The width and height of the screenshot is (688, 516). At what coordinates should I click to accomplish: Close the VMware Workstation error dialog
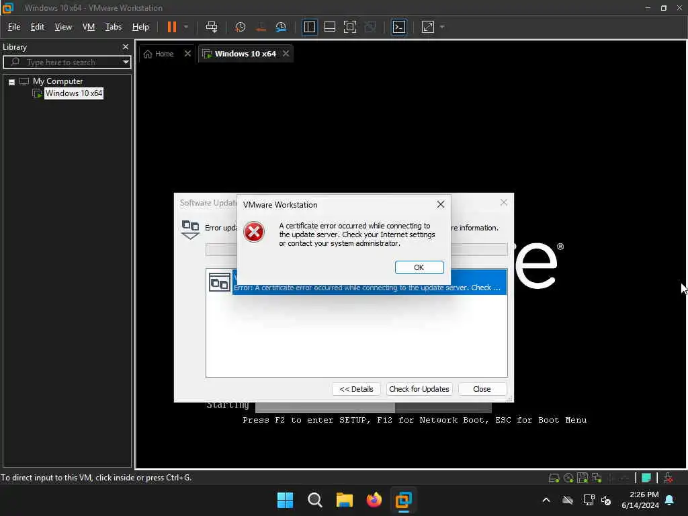[x=441, y=204]
